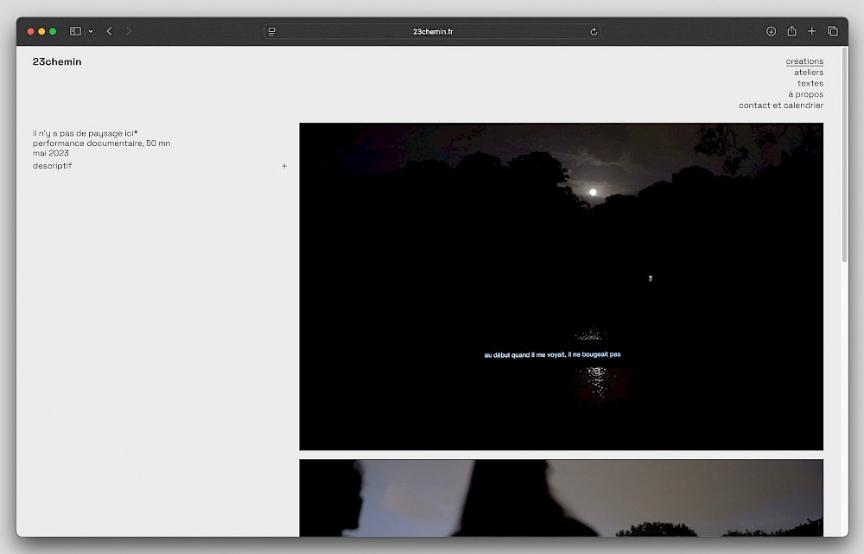This screenshot has height=554, width=864.
Task: Toggle the Safari sidebar
Action: point(75,31)
